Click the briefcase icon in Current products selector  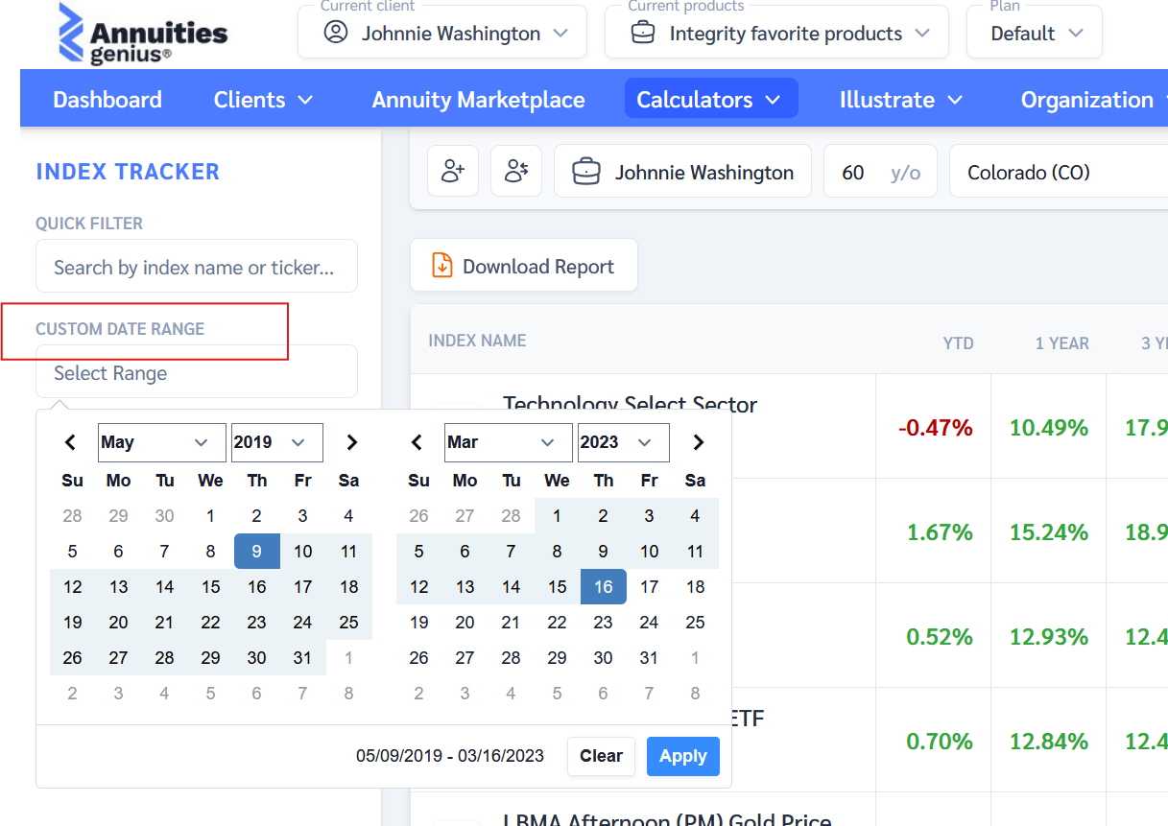(642, 33)
